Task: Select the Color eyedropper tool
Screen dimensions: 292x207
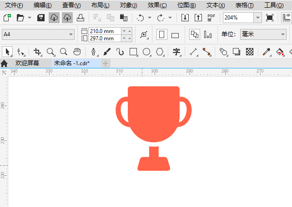Action: click(x=267, y=52)
